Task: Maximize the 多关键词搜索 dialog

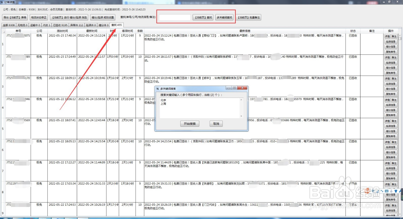Action: (234, 88)
